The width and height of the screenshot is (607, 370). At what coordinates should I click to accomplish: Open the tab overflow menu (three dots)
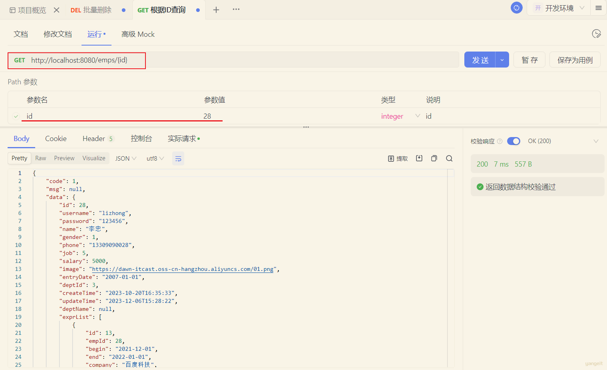point(236,9)
